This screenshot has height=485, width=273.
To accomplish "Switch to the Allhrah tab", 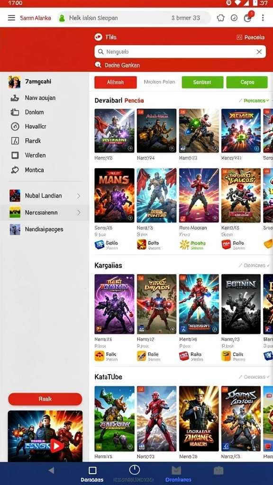I will [116, 82].
